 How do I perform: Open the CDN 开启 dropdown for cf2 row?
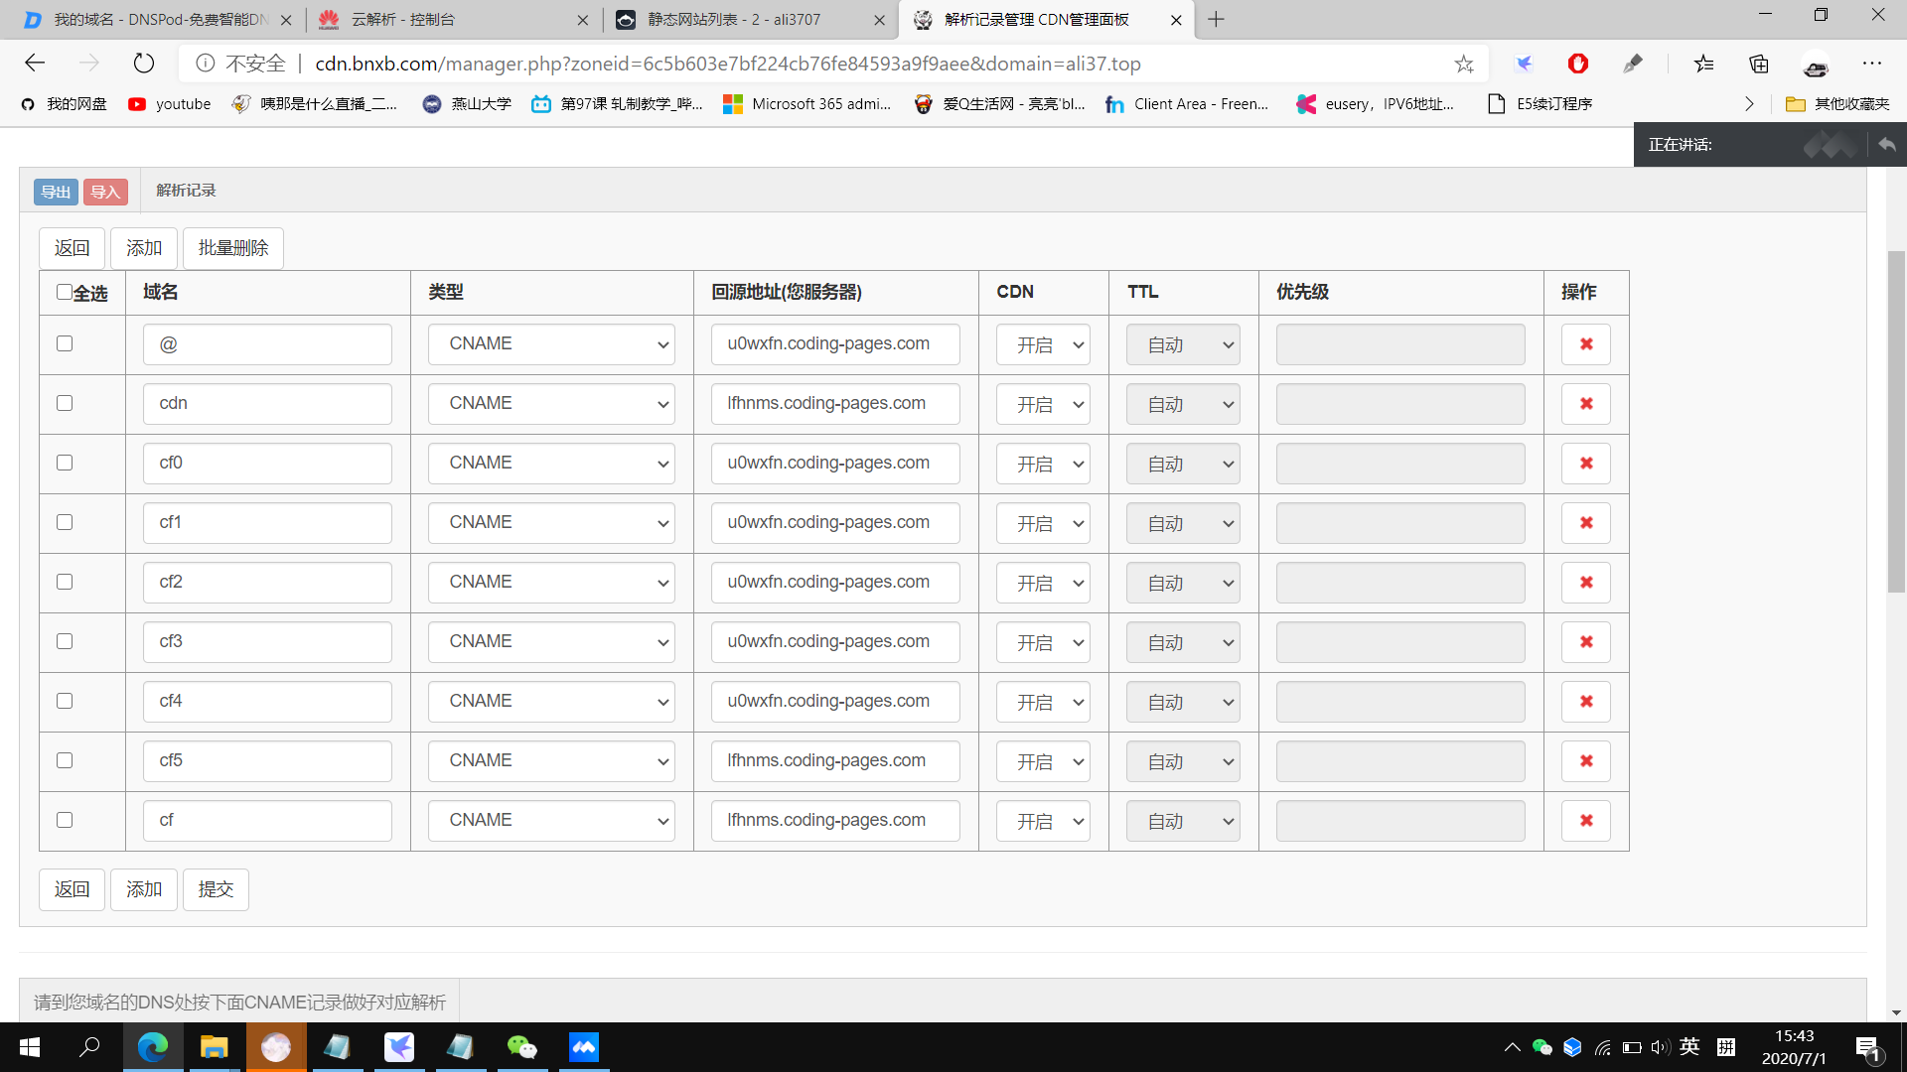1043,583
